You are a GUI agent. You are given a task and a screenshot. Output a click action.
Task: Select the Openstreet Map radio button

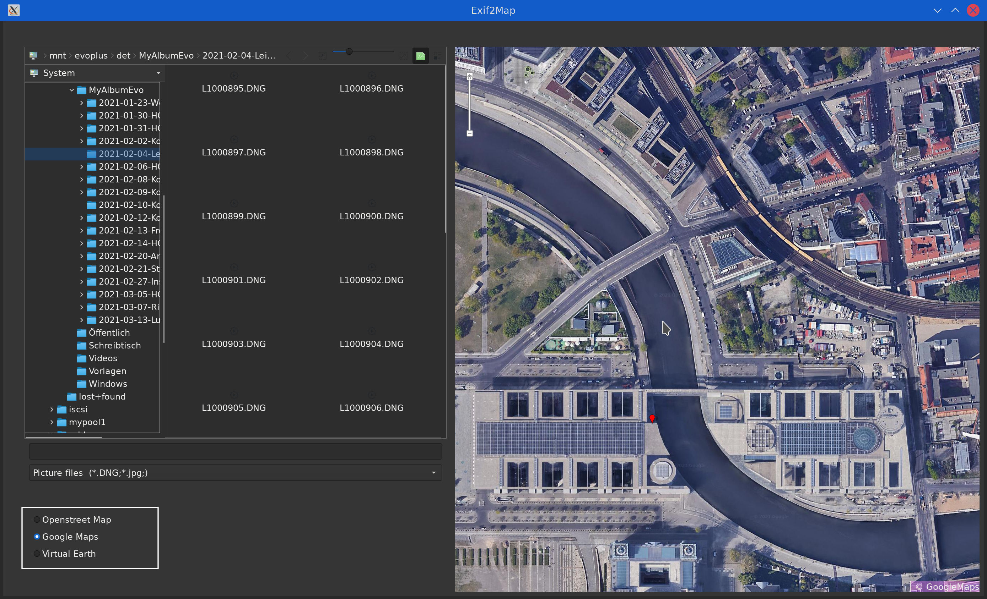click(37, 520)
